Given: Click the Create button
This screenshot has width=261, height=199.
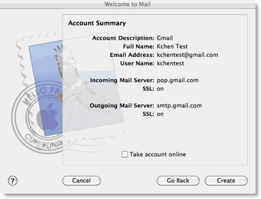Looking at the screenshot, I should pos(226,181).
